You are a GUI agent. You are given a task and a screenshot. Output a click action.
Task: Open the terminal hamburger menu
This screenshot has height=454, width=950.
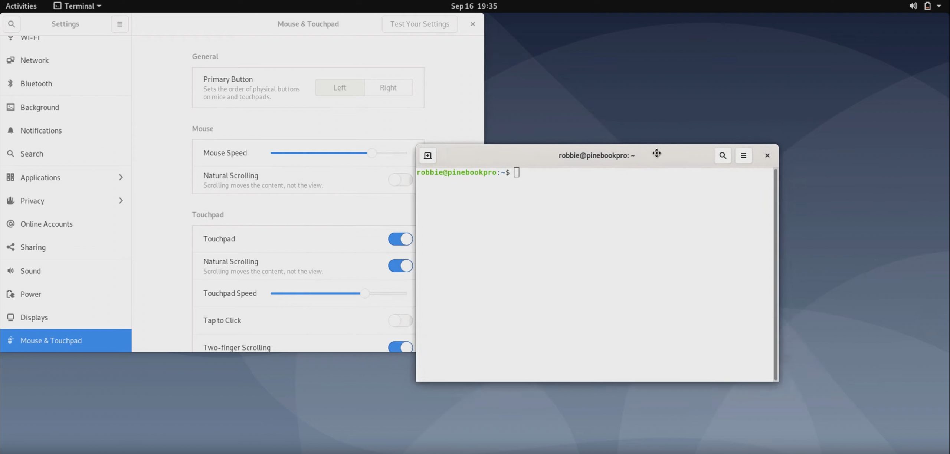pos(743,155)
